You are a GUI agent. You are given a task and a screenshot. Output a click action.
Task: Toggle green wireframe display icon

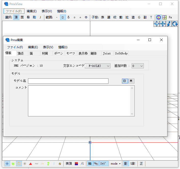(13, 164)
